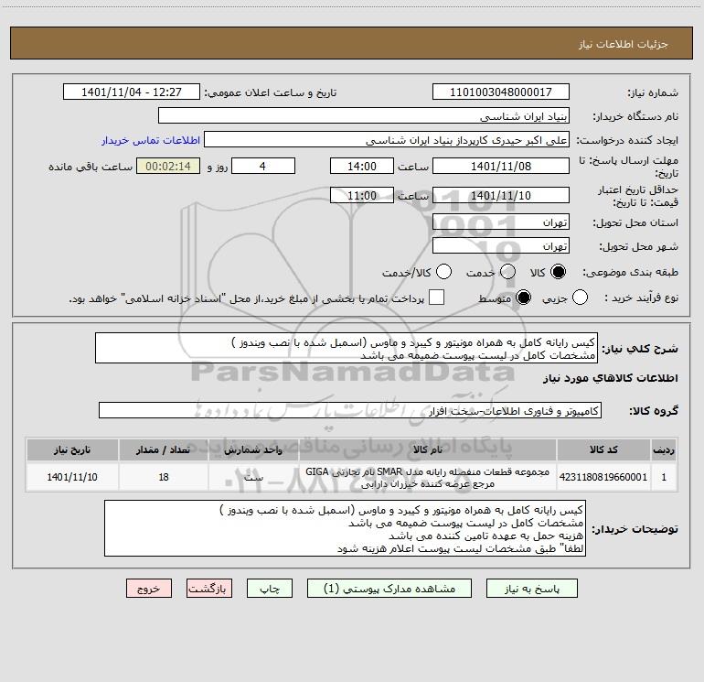Click the بازگشت back button
Screen dimensions: 704x682
pyautogui.click(x=209, y=589)
